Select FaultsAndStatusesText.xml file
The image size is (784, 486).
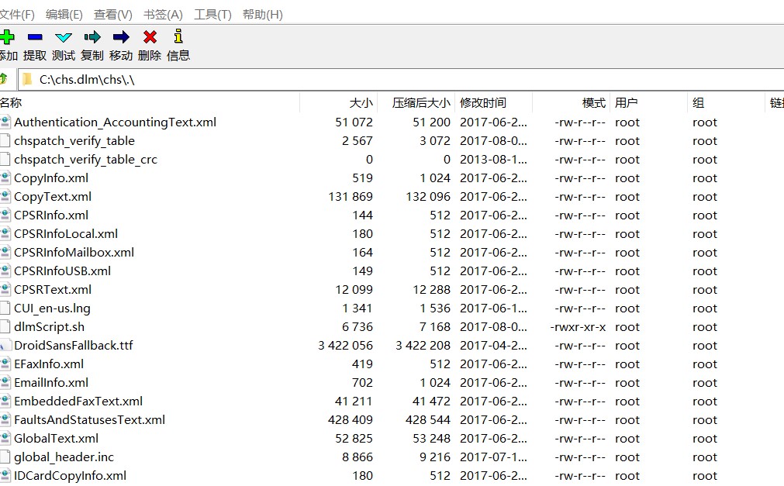[x=89, y=419]
